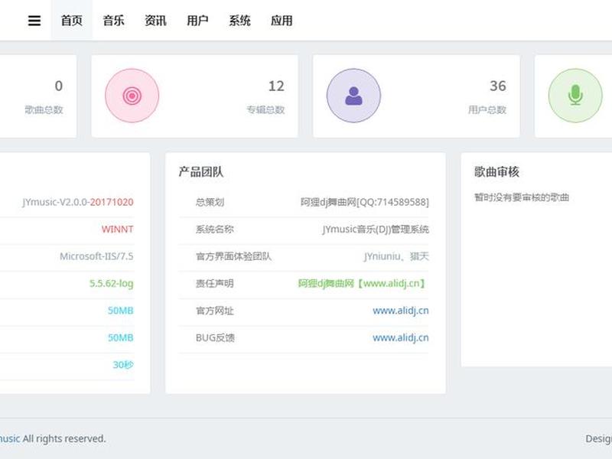Image resolution: width=612 pixels, height=459 pixels.
Task: Follow the 官方网址 www.alidj.cn link
Action: coord(401,311)
